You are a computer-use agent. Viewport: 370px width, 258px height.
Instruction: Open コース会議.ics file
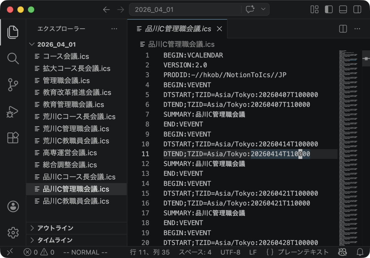76,56
